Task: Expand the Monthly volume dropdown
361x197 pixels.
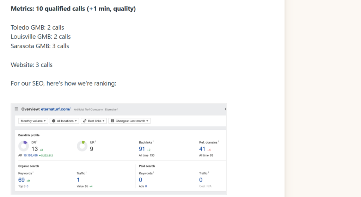Action: 33,121
